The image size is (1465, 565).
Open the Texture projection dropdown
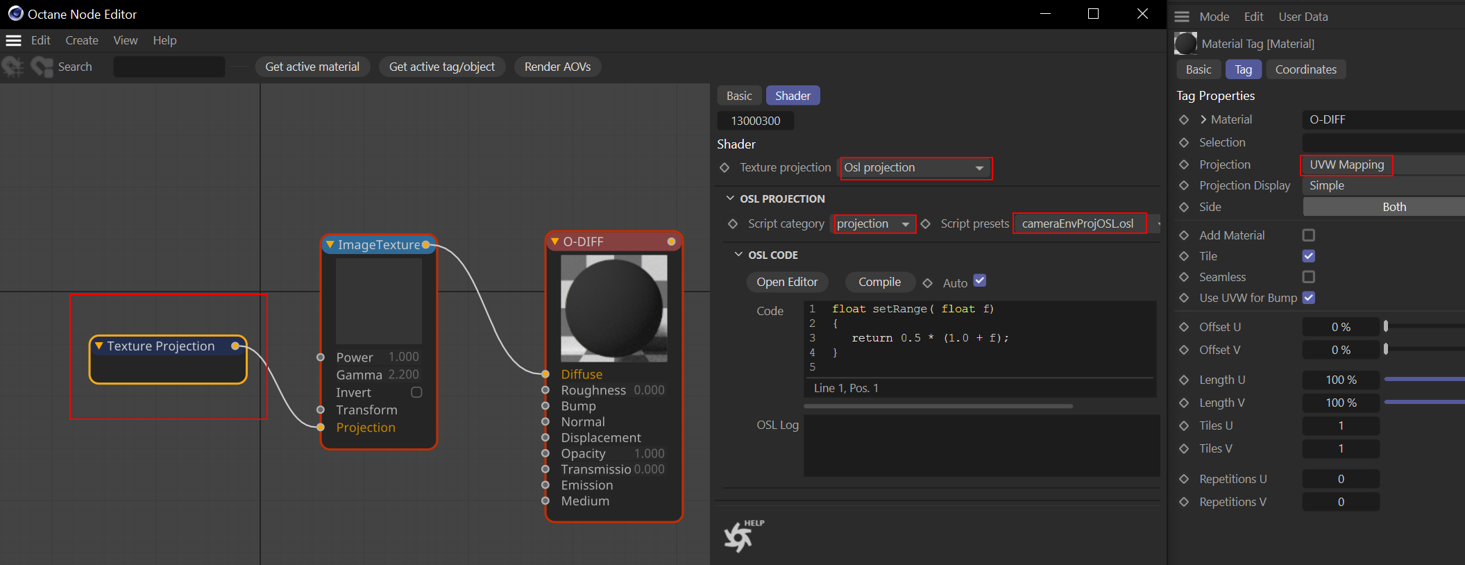[x=916, y=168]
